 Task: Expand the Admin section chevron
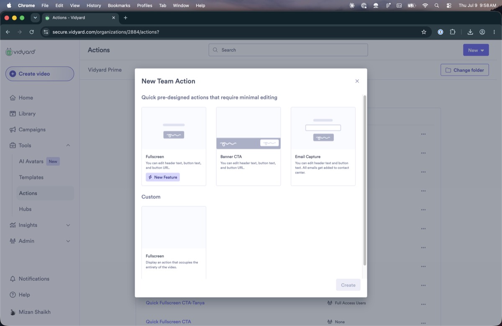tap(68, 241)
